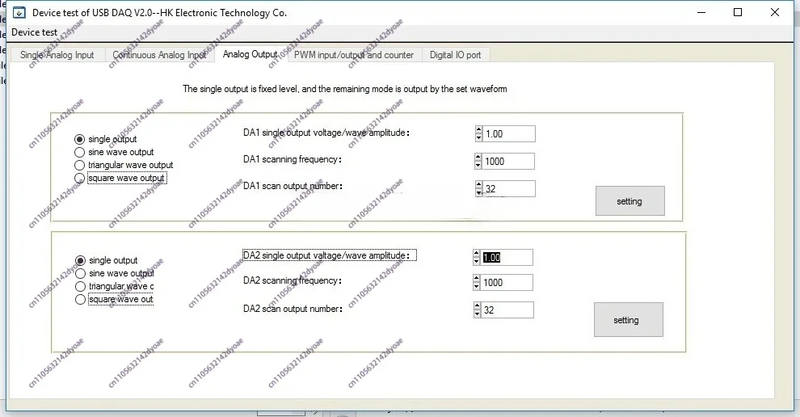Decrease DA2 amplitude with down arrow
This screenshot has width=800, height=417.
coord(477,261)
